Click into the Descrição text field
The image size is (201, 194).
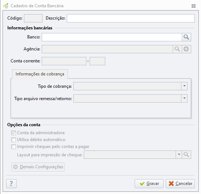(131, 18)
